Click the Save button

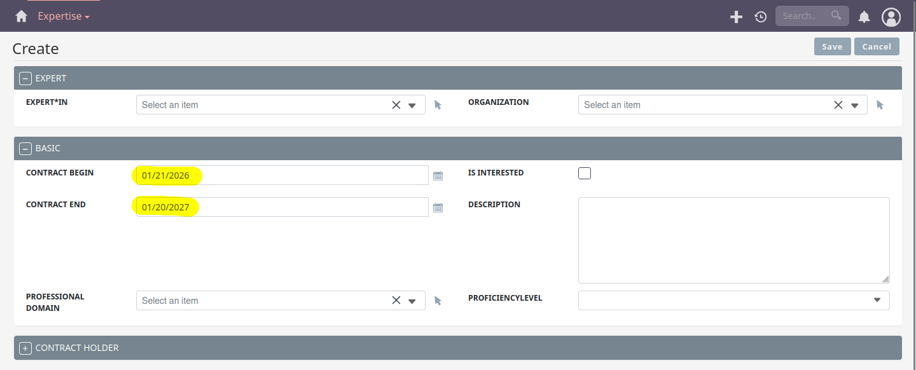(832, 46)
